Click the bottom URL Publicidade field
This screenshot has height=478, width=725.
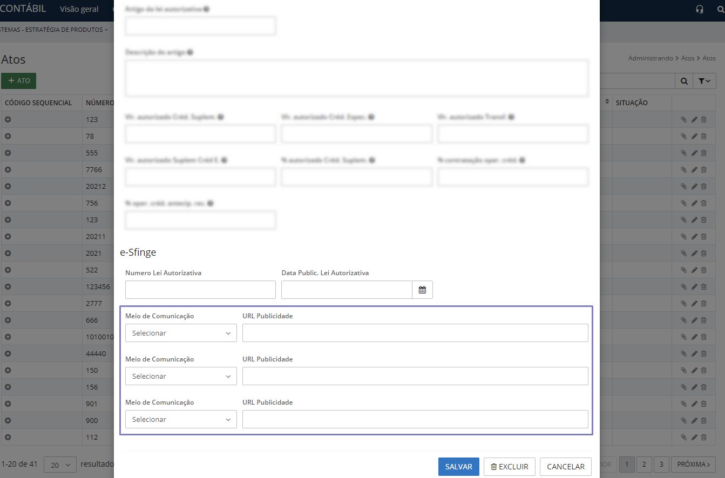coord(415,419)
